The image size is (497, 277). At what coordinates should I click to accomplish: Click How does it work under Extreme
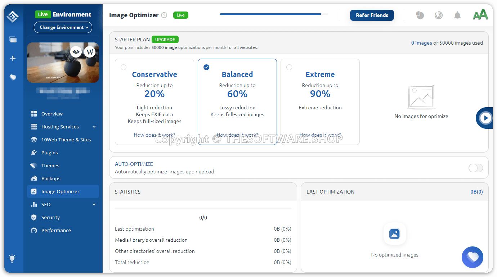point(320,135)
